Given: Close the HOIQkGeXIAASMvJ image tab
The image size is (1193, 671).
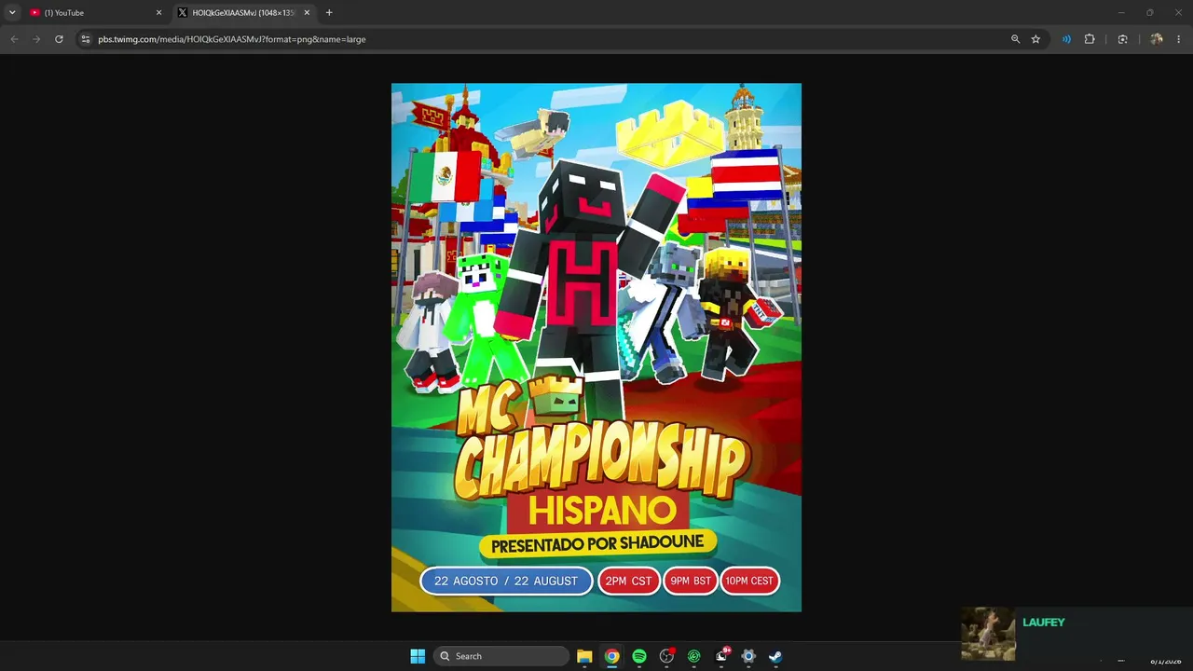Looking at the screenshot, I should [307, 12].
